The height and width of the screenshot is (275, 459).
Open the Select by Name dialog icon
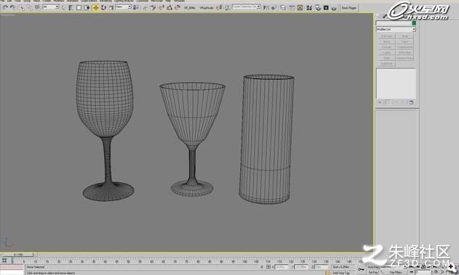[x=71, y=7]
